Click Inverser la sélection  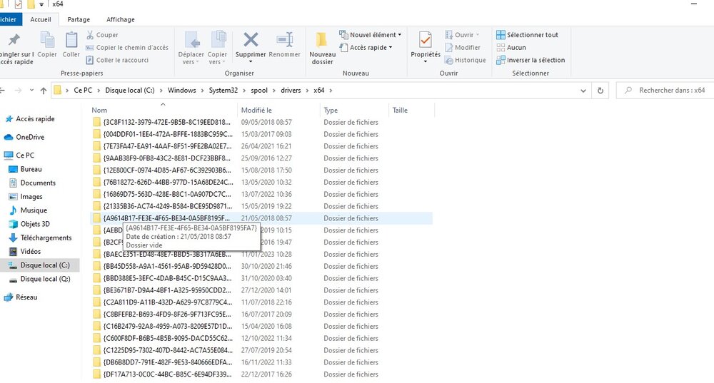coord(531,60)
